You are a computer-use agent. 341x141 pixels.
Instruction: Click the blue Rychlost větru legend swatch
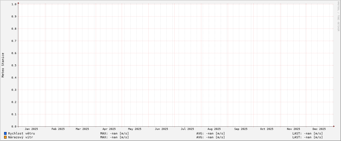pyautogui.click(x=5, y=133)
